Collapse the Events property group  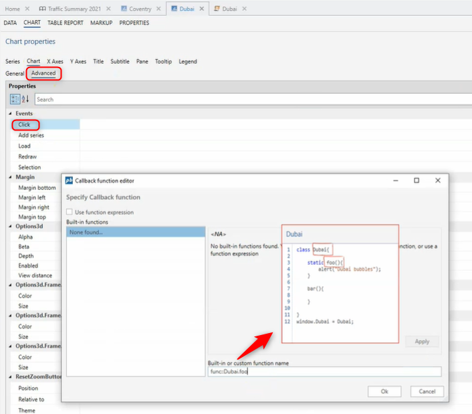click(10, 114)
